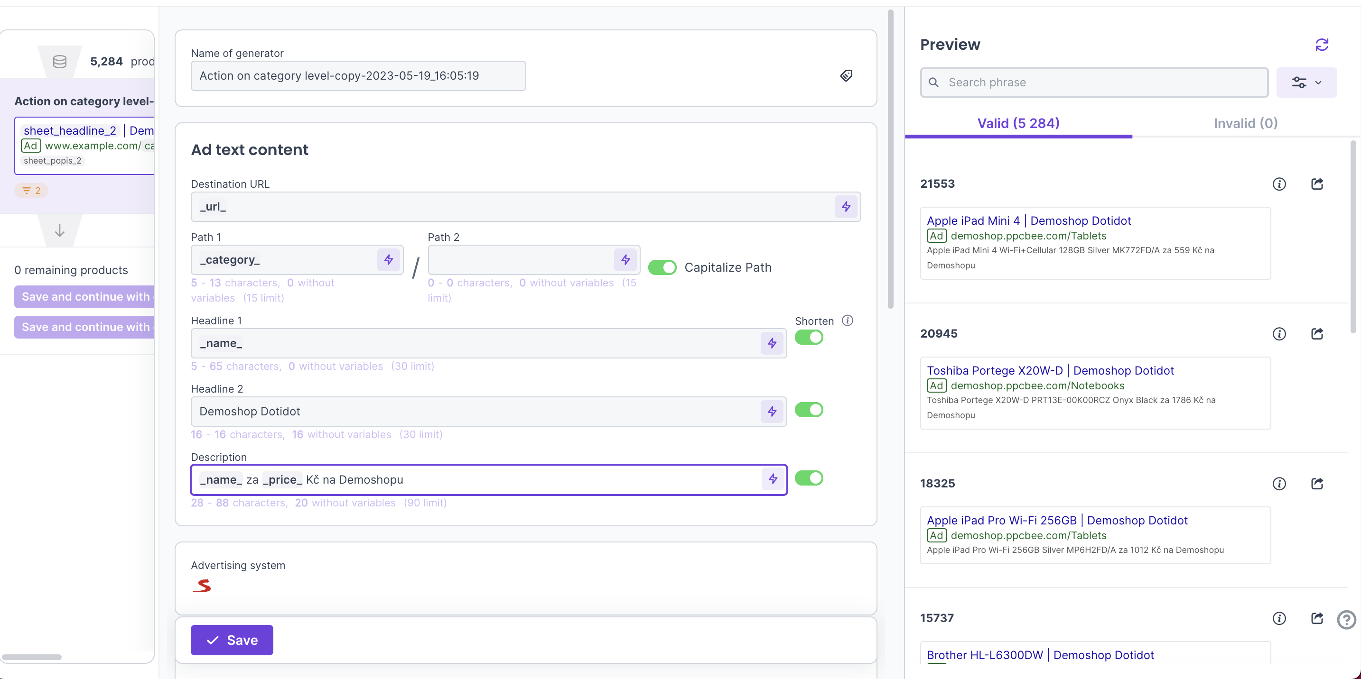Open variable picker for Headline 1
The height and width of the screenshot is (679, 1361).
point(772,343)
